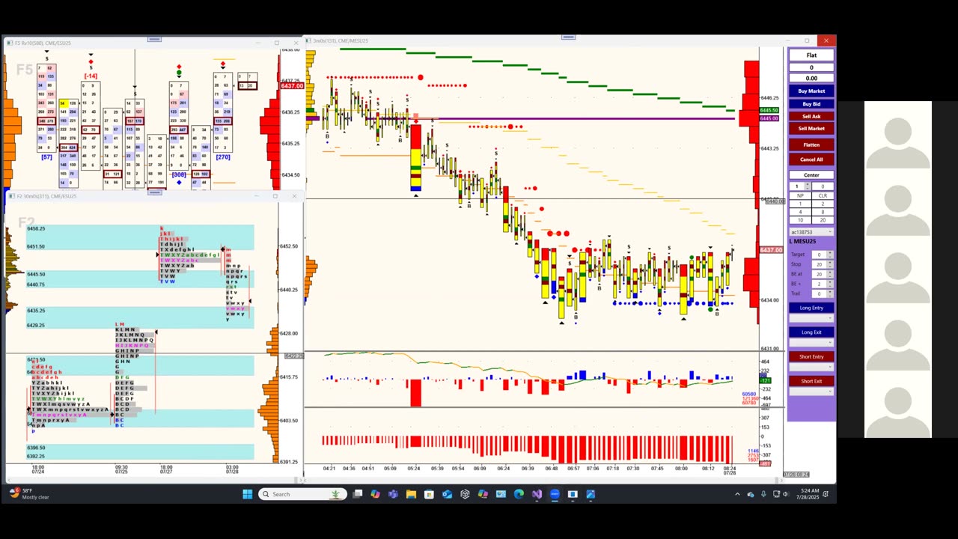Click the taskbar clock showing 5:24 AM
Image resolution: width=958 pixels, height=539 pixels.
coord(807,494)
